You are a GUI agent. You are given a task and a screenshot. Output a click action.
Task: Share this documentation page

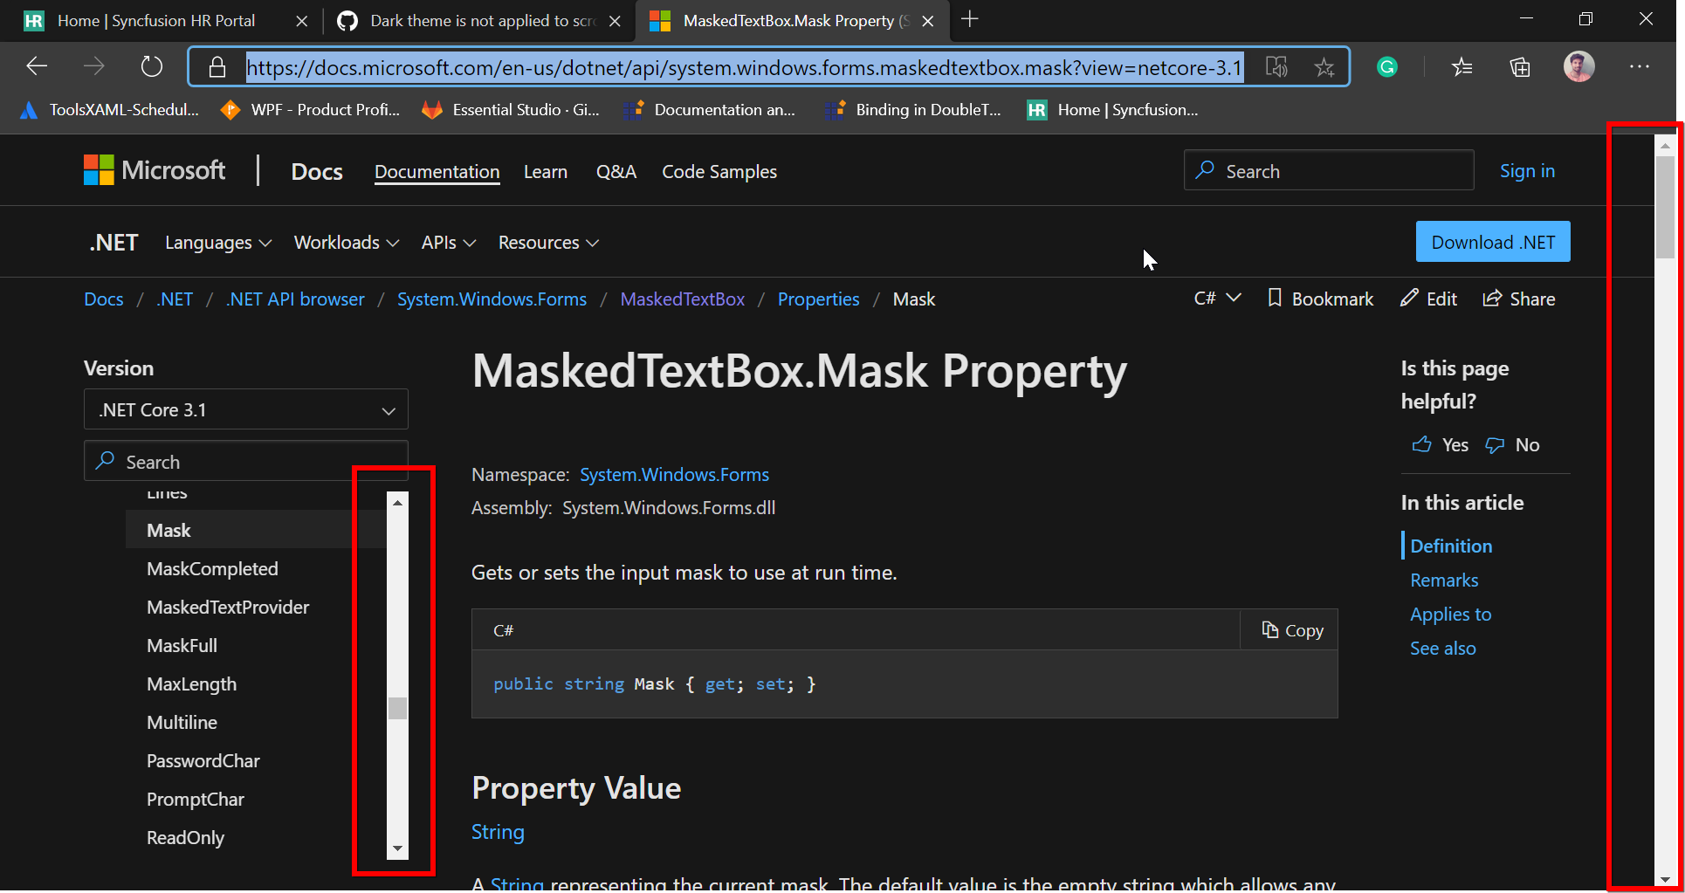(1519, 299)
